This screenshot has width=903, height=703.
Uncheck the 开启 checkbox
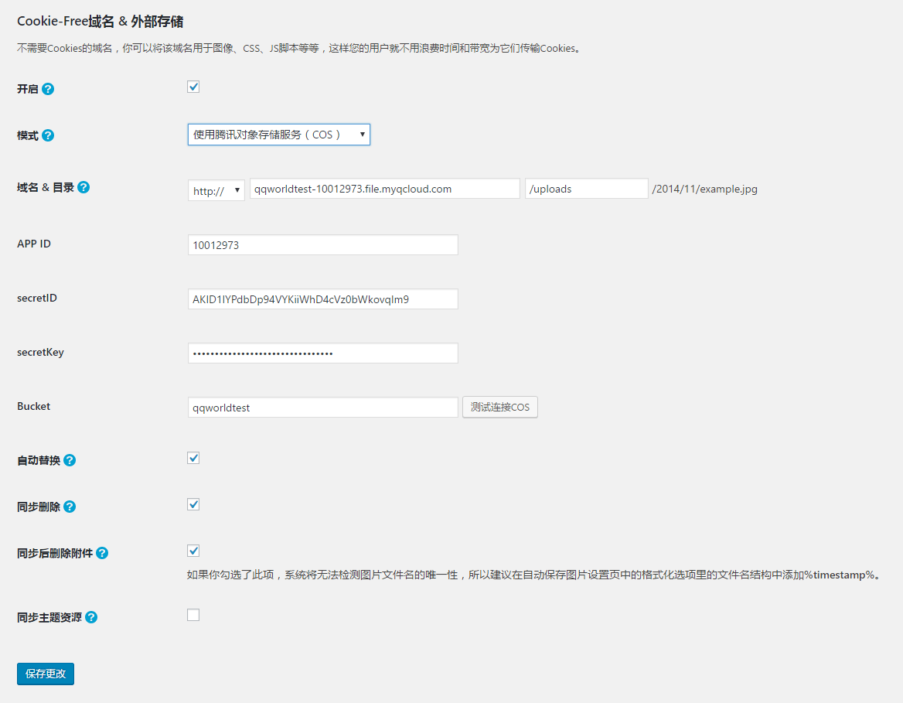point(193,87)
